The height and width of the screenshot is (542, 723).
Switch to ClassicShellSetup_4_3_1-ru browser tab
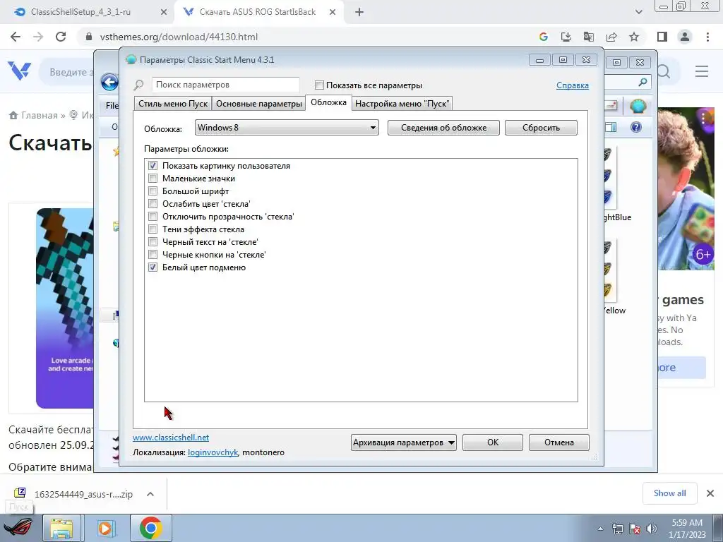click(x=80, y=13)
